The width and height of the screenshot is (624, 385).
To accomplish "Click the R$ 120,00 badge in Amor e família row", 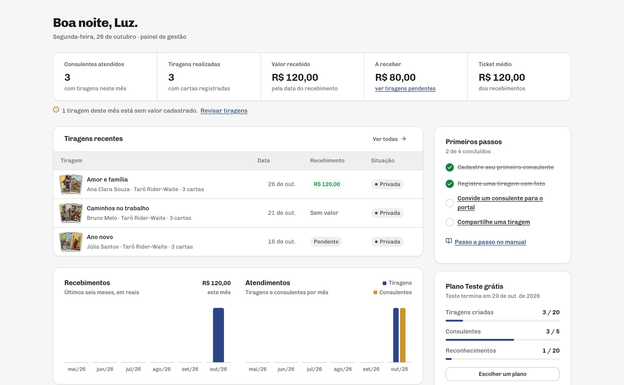I will point(327,184).
